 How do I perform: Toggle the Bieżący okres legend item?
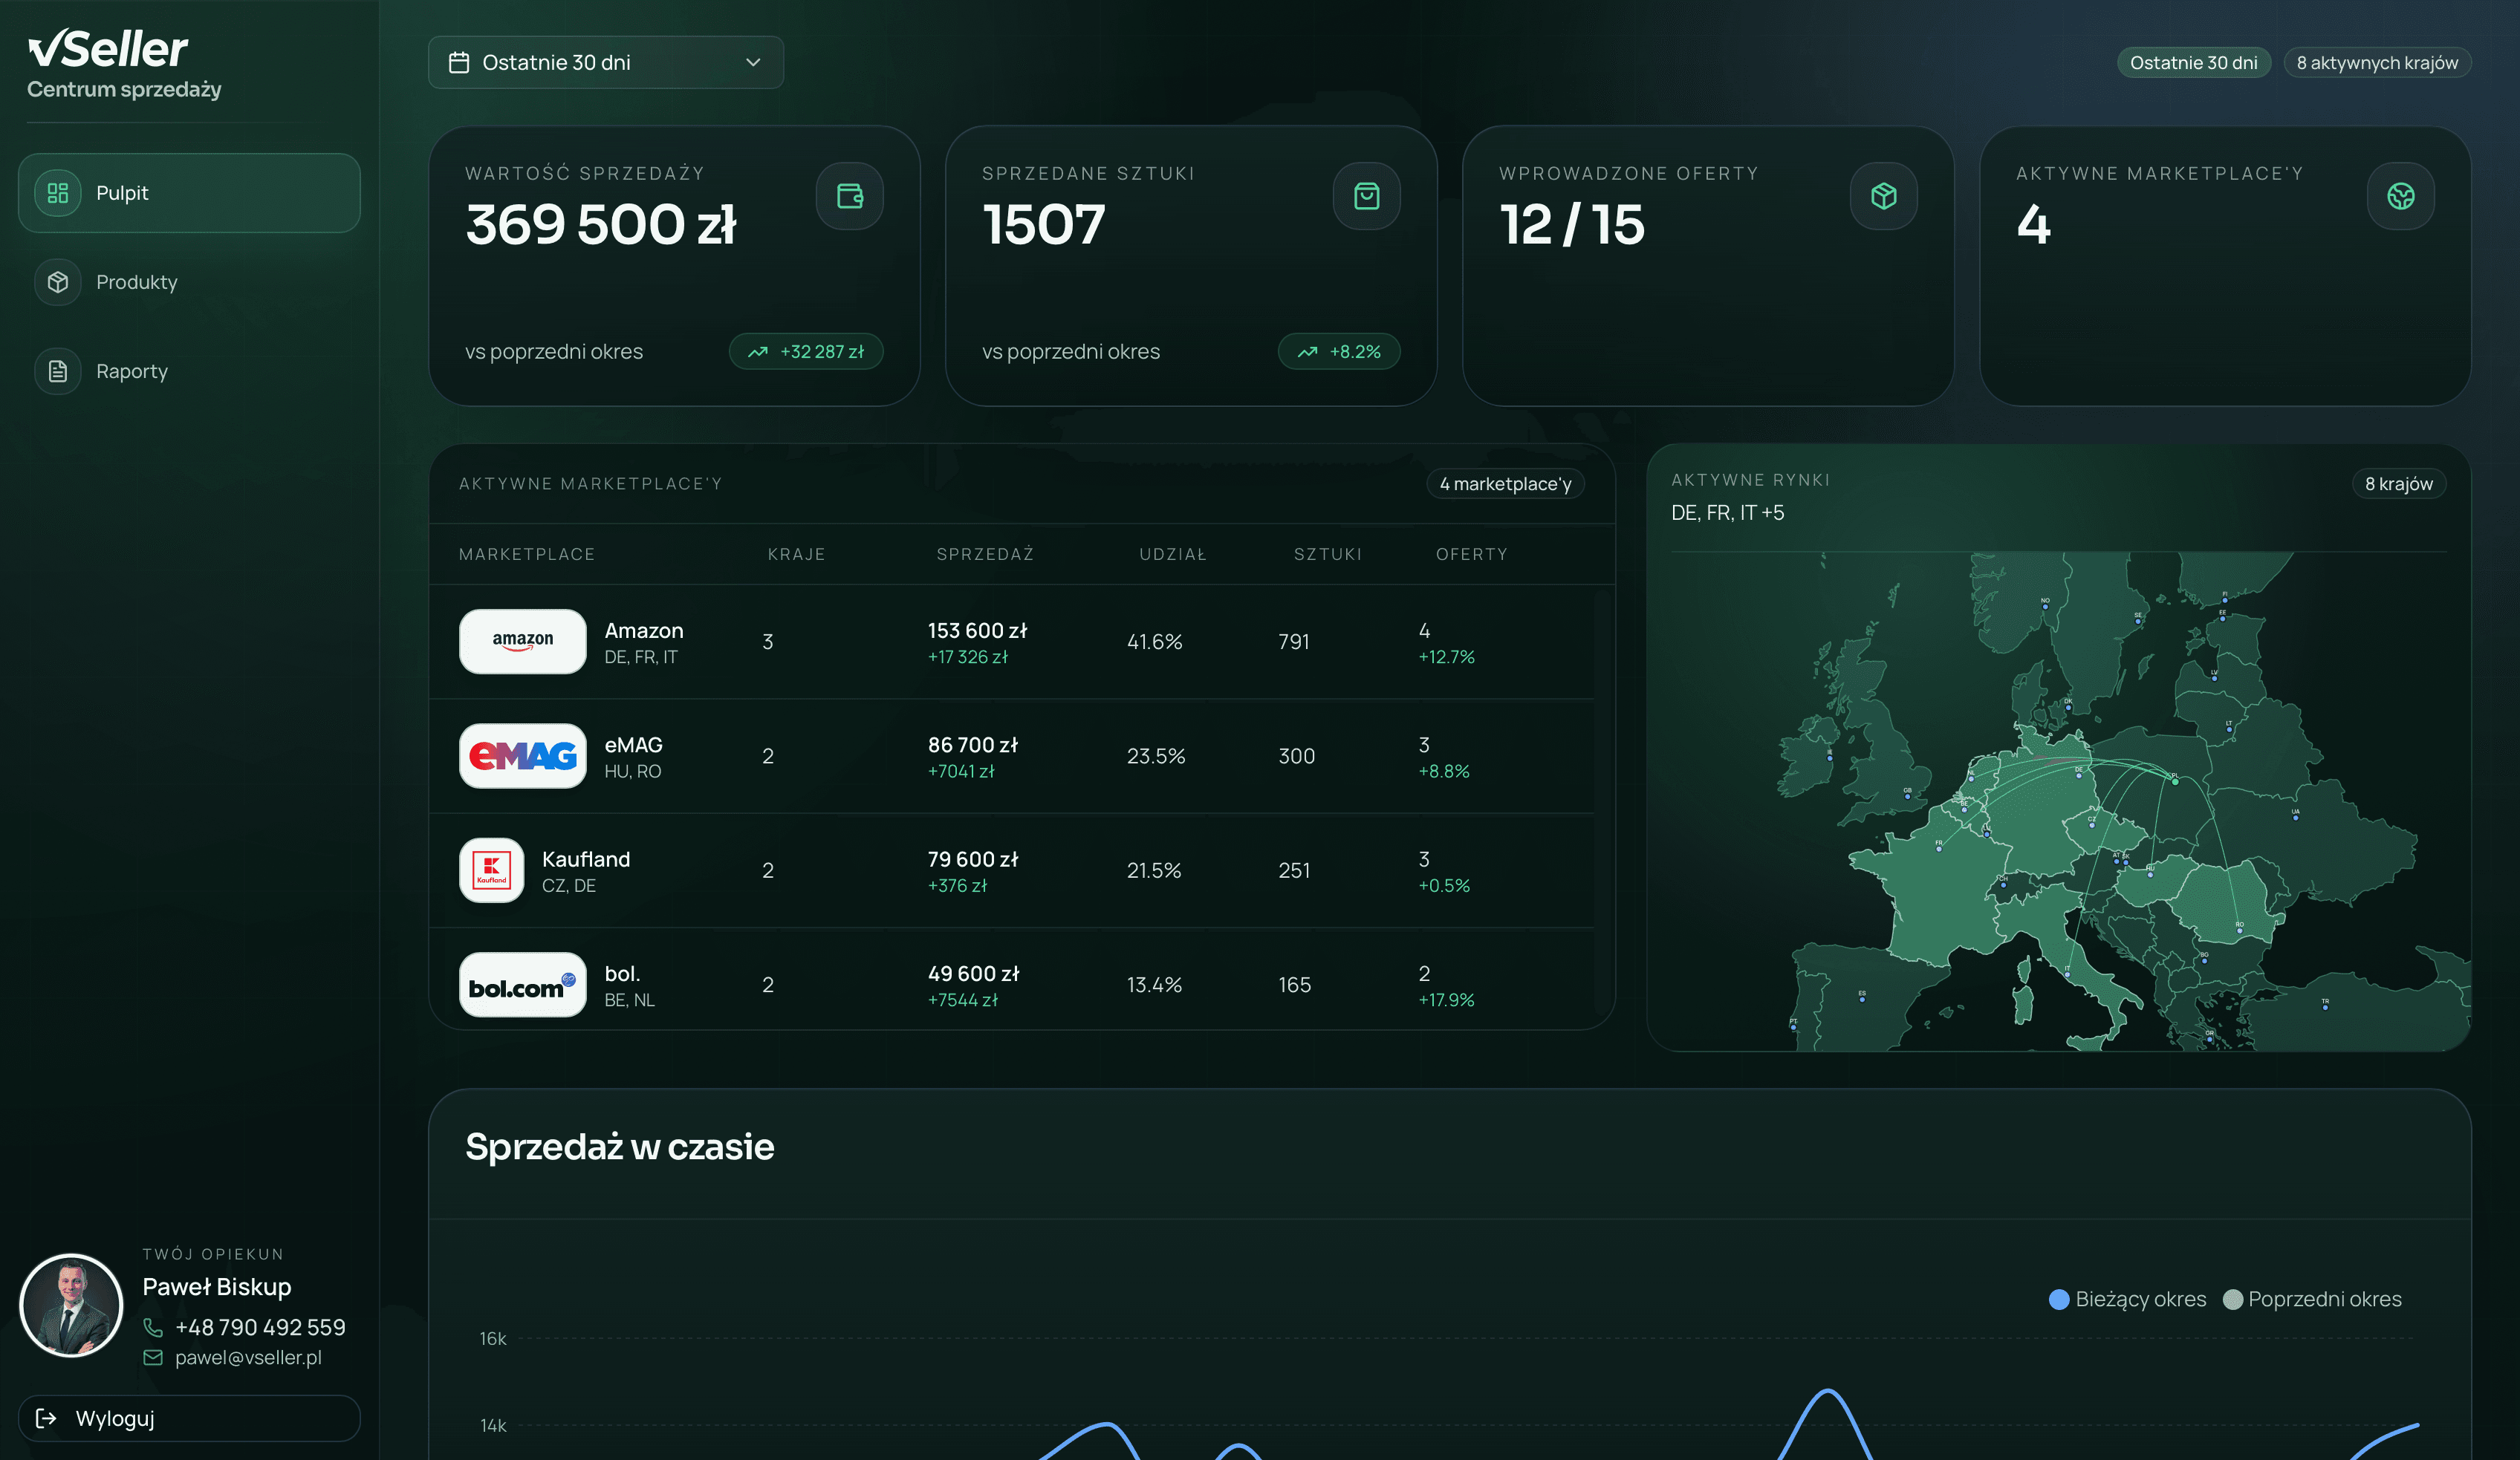point(2126,1299)
